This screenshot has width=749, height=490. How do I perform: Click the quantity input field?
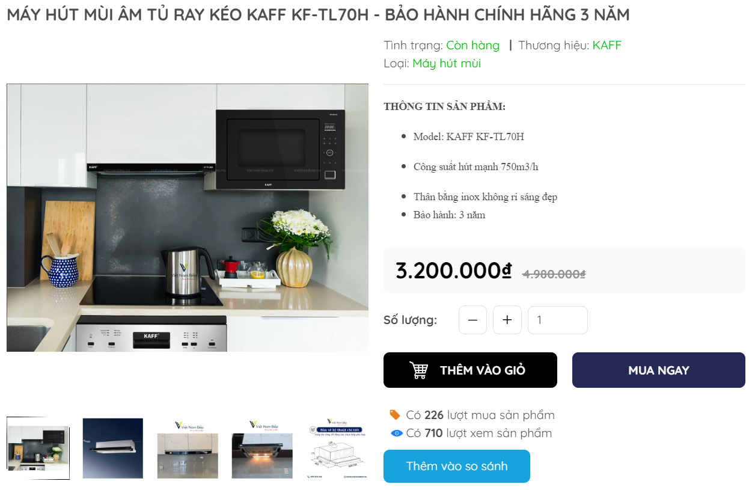point(558,320)
